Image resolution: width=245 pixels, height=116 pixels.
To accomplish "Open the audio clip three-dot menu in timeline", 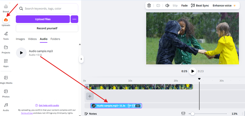I will coord(138,106).
